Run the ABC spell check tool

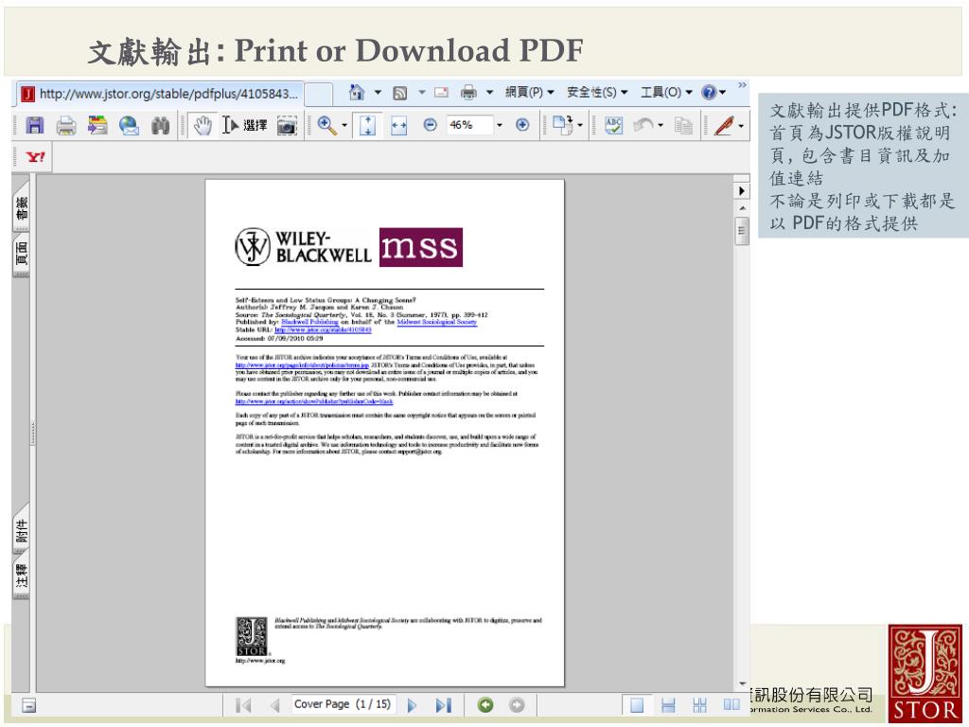[613, 126]
